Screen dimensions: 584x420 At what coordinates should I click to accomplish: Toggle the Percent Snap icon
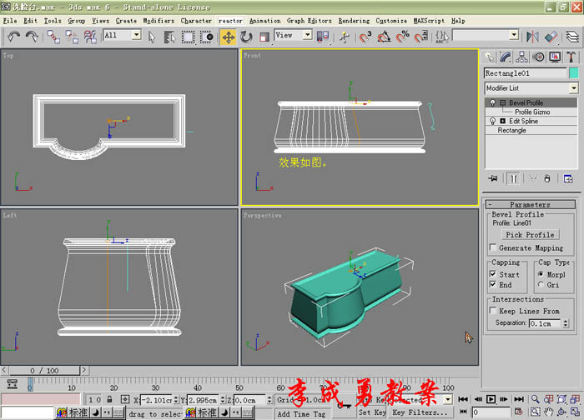pyautogui.click(x=403, y=37)
